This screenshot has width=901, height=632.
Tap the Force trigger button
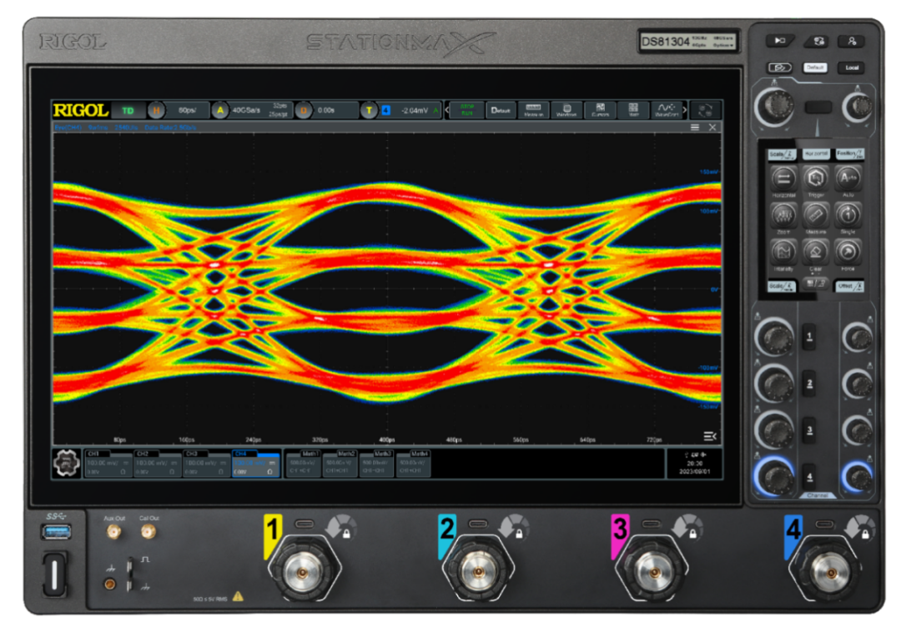click(848, 252)
